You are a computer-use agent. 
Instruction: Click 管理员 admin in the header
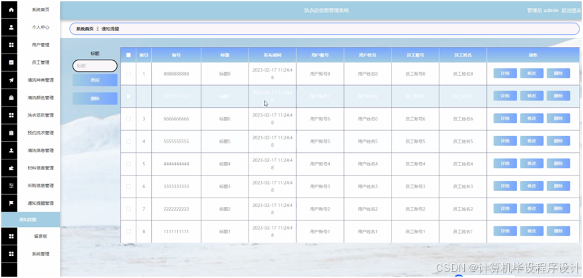pyautogui.click(x=543, y=10)
